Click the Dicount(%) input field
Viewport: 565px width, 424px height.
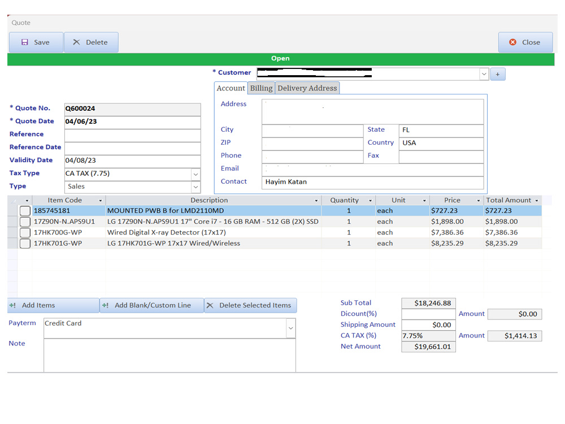428,314
